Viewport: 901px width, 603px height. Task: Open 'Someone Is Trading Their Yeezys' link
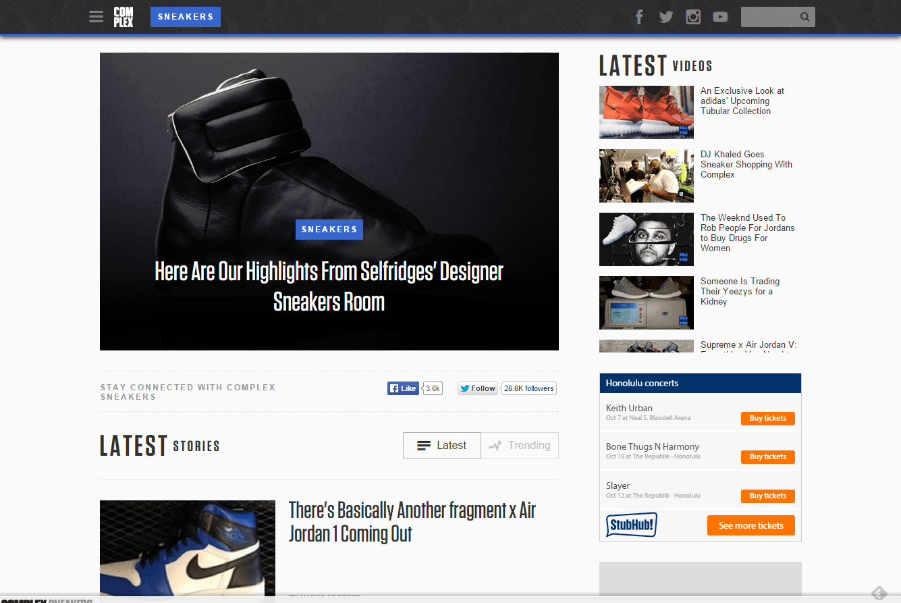coord(740,291)
